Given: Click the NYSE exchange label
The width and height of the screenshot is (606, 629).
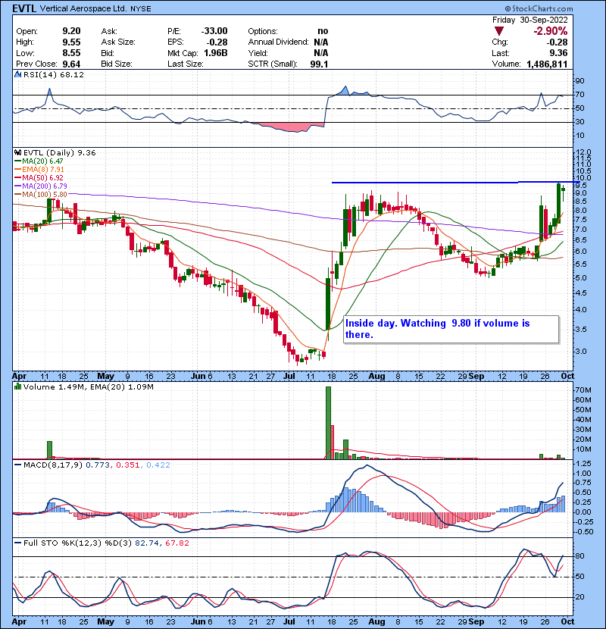Looking at the screenshot, I should [141, 9].
